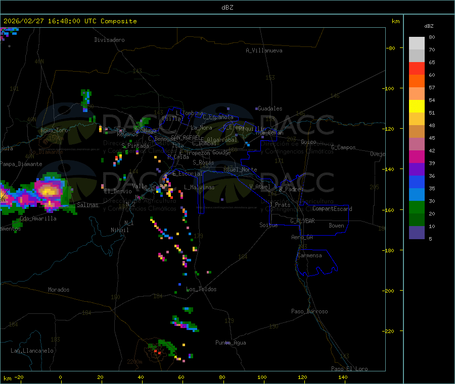Click the 'Soitue' label

[x=268, y=225]
